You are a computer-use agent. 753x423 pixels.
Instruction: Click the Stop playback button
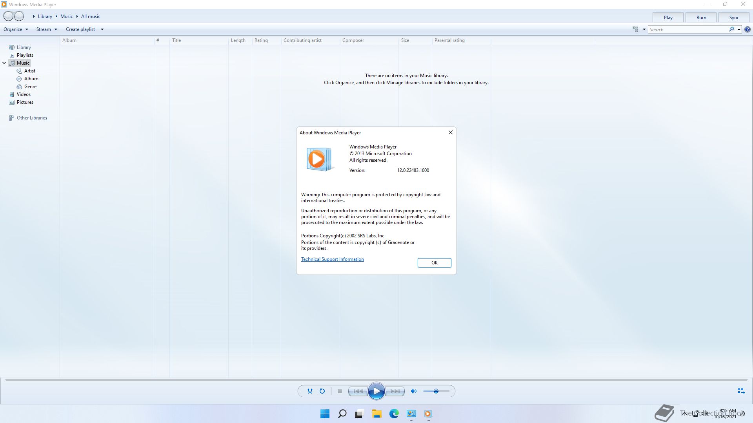pyautogui.click(x=340, y=391)
